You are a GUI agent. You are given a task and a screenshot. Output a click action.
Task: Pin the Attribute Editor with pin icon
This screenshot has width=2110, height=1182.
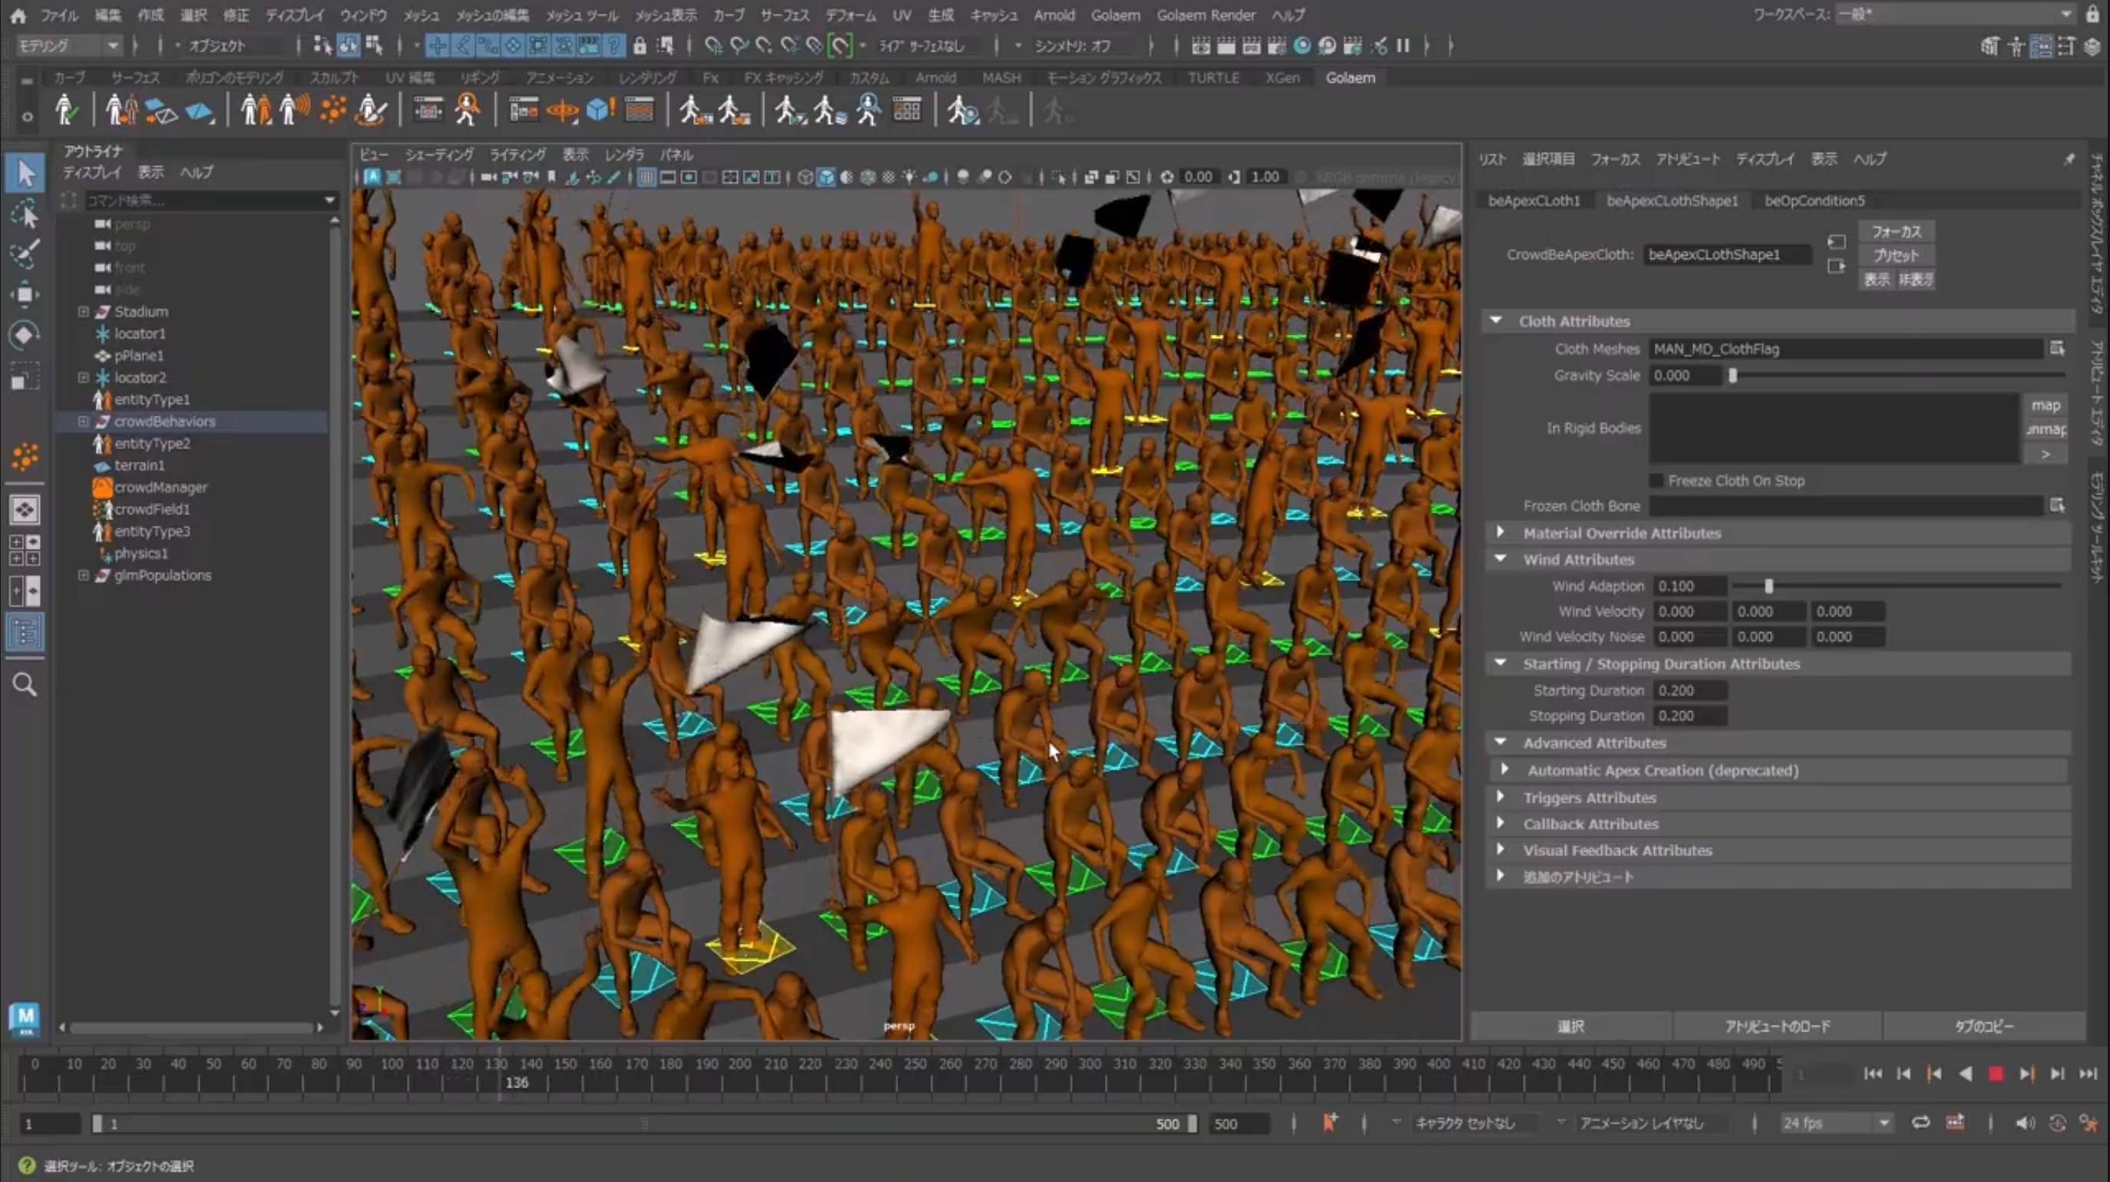(x=2069, y=159)
